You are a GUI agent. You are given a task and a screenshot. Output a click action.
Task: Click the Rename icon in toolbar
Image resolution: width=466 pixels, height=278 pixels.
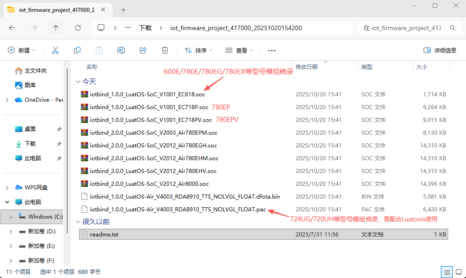coord(121,50)
